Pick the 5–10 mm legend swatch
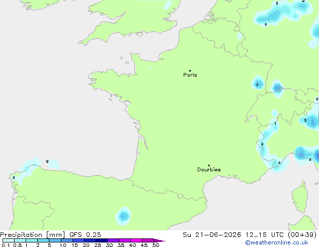 click(55, 240)
